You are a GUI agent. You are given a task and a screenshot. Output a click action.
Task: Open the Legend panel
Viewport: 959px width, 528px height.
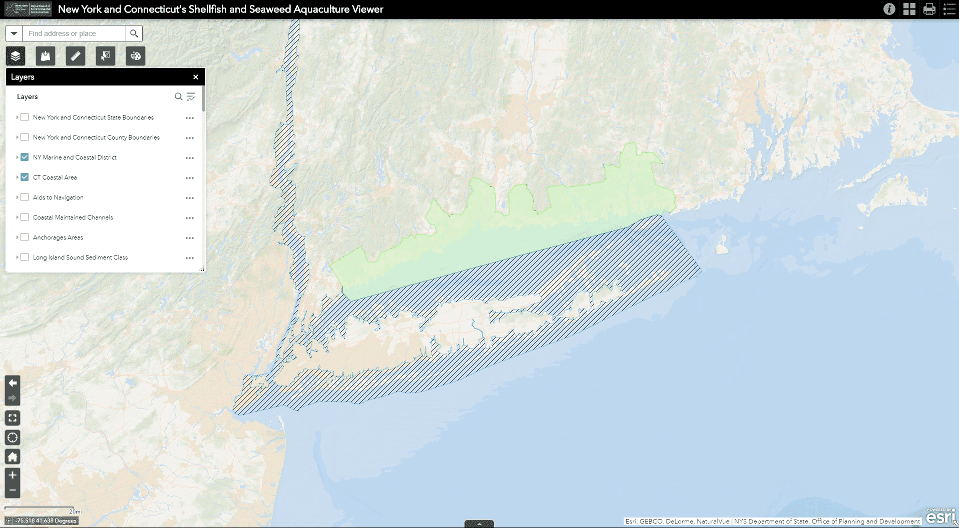click(948, 9)
